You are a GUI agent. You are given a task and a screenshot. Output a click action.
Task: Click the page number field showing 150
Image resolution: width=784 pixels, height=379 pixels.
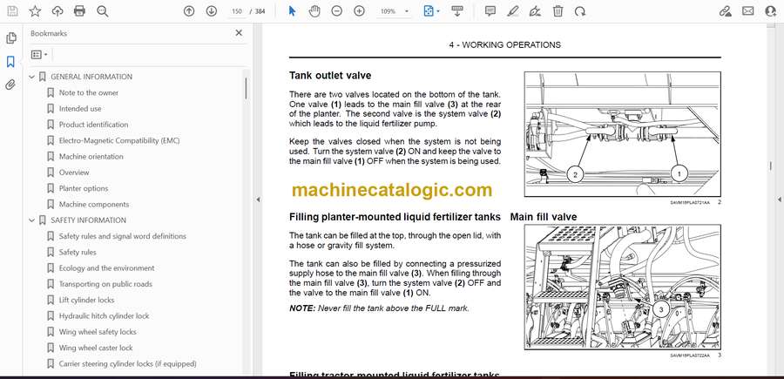[x=237, y=11]
